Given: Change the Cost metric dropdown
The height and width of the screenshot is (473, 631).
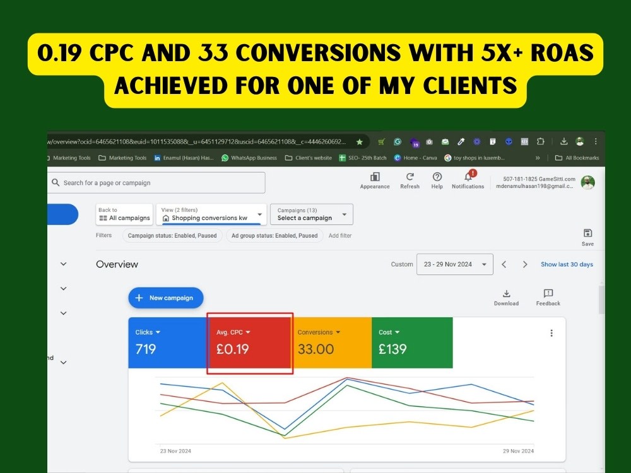Looking at the screenshot, I should (389, 332).
